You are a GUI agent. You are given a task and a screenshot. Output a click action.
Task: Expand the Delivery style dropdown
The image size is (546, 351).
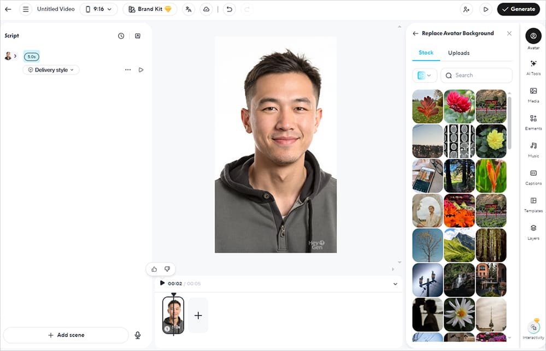(x=51, y=70)
